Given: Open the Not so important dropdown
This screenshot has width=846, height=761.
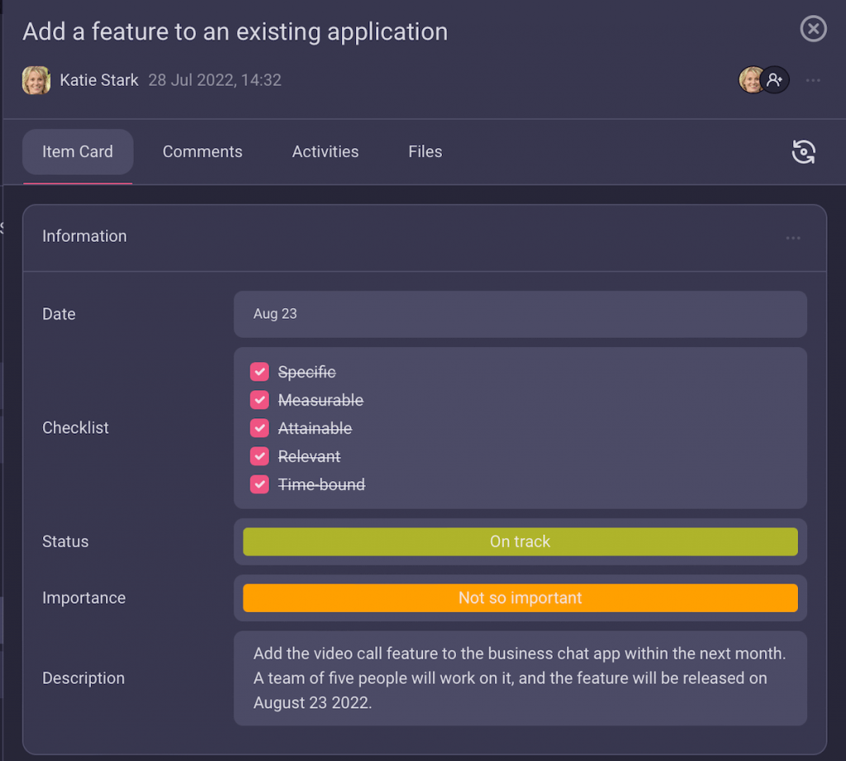Looking at the screenshot, I should [520, 598].
